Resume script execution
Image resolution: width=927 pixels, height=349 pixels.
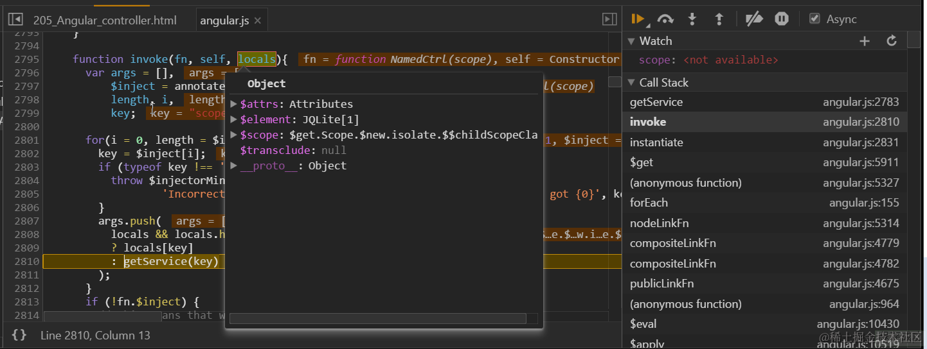point(638,19)
